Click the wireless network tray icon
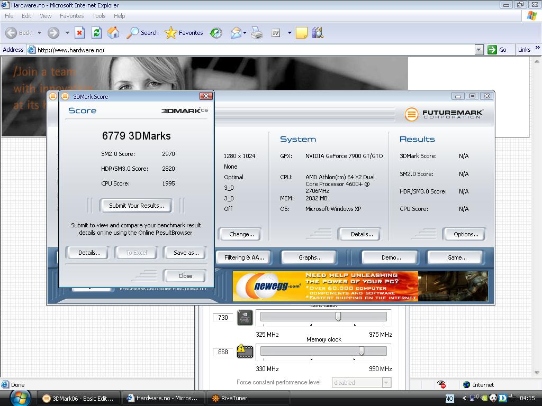 474,398
